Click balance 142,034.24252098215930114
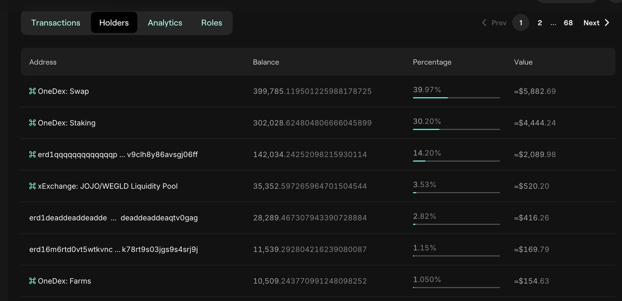This screenshot has width=622, height=301. (x=310, y=154)
